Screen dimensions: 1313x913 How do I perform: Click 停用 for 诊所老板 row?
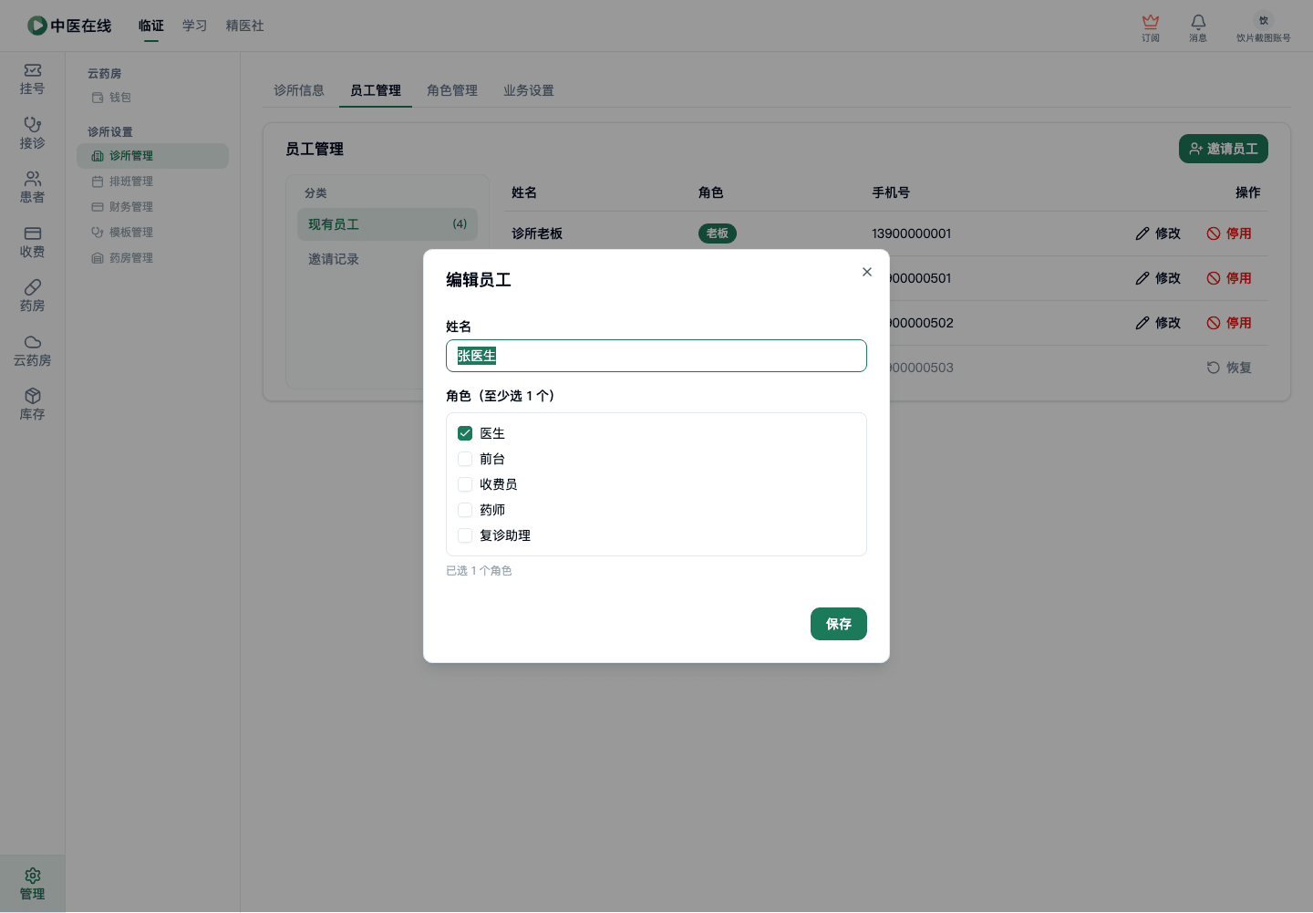coord(1229,233)
